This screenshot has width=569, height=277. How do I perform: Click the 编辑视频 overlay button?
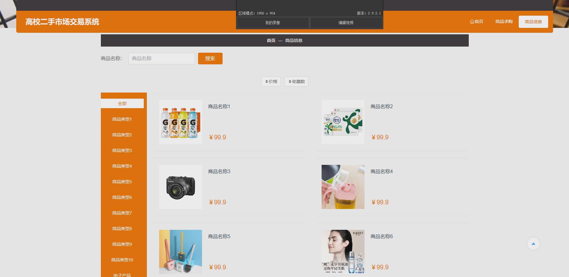tap(346, 22)
